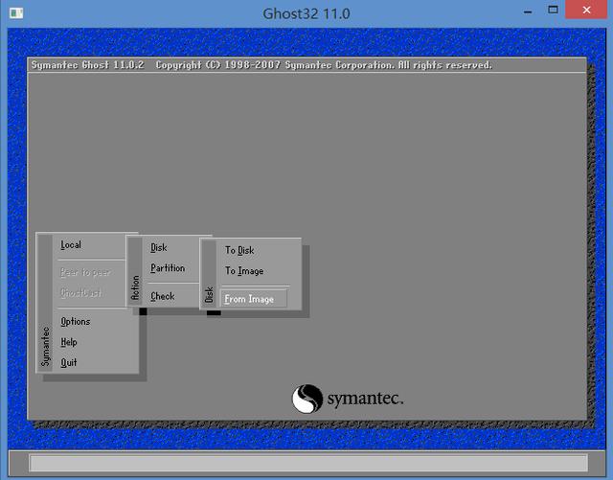This screenshot has width=613, height=480.
Task: Click the vertical Action submenu label
Action: click(x=135, y=288)
